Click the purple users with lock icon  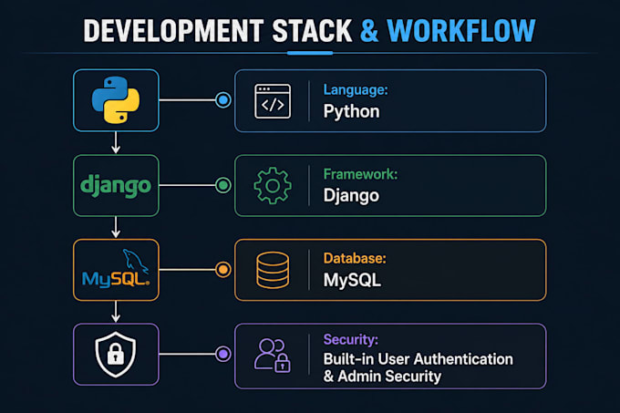coord(272,355)
